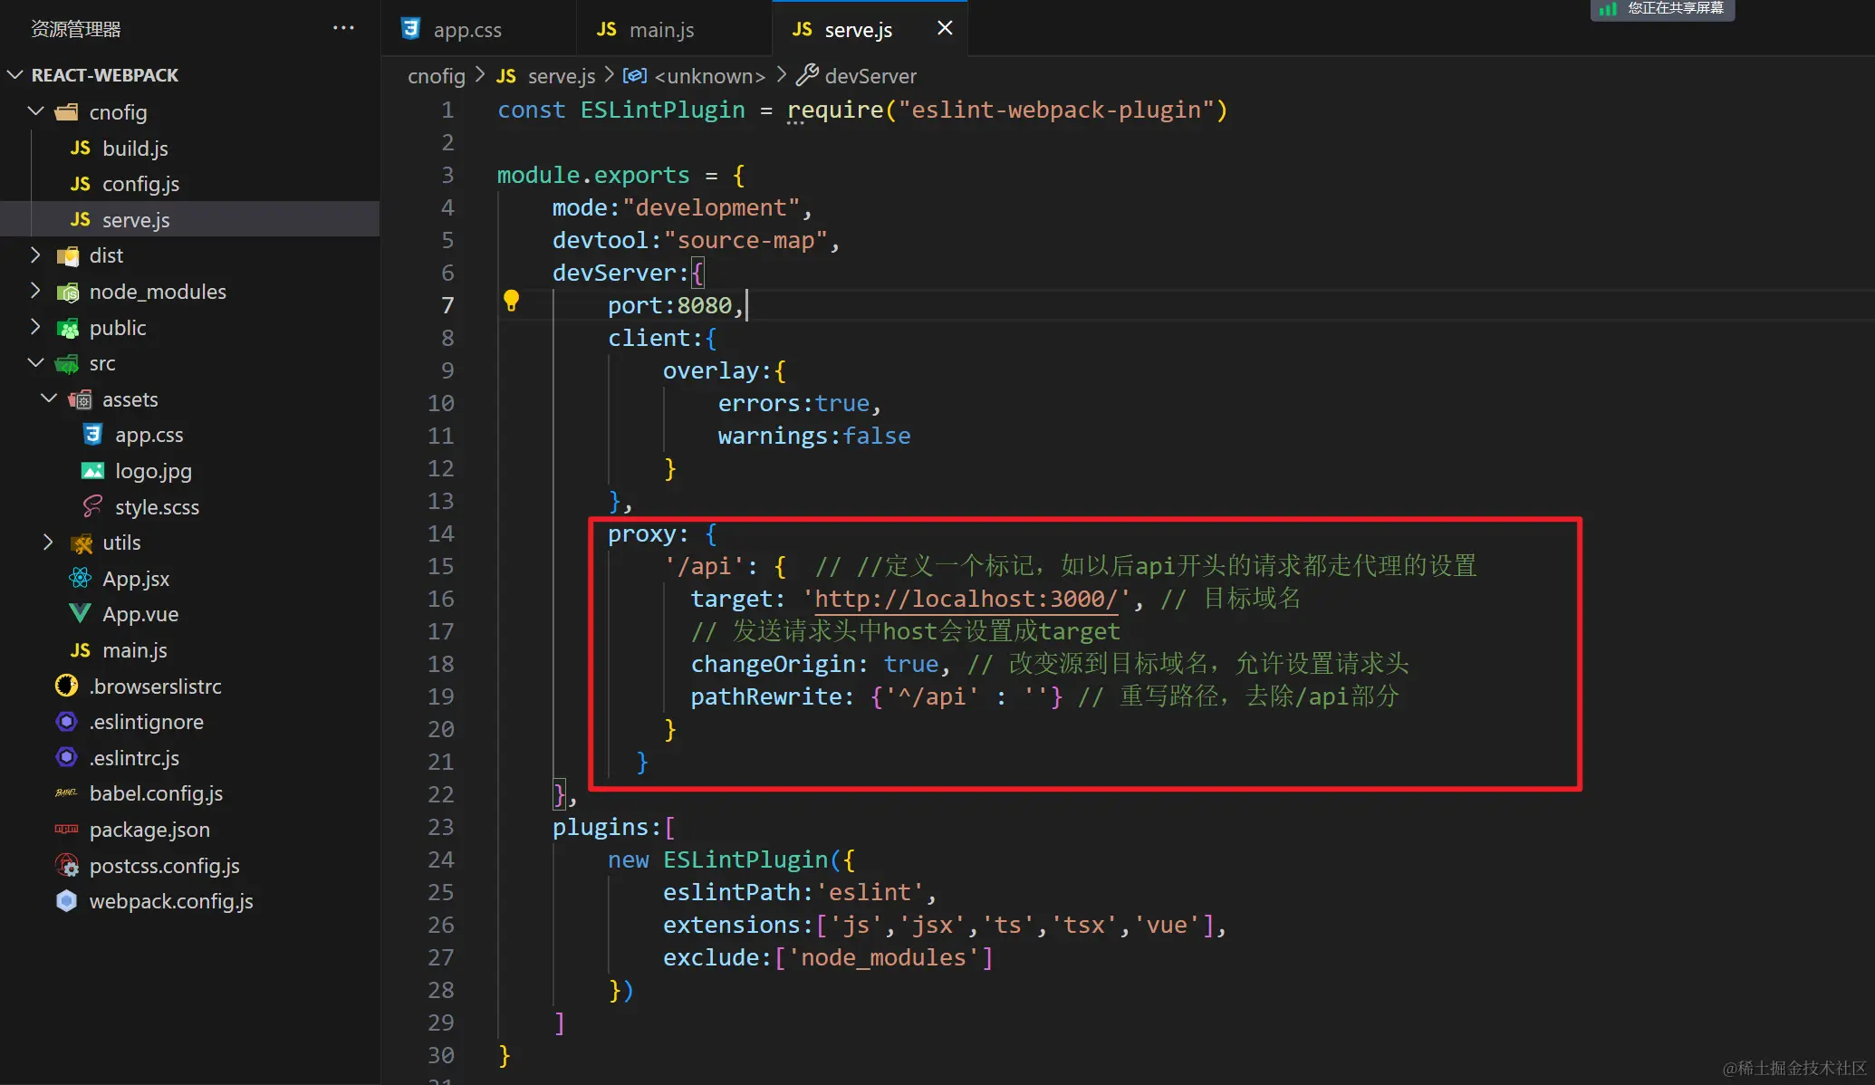The width and height of the screenshot is (1875, 1085).
Task: Click the React icon of App.jsx
Action: click(80, 578)
